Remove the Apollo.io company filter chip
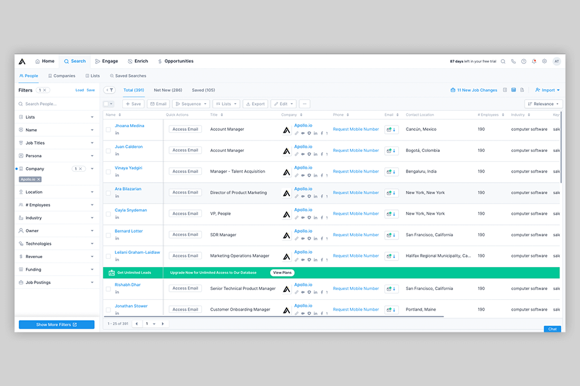 tap(39, 180)
